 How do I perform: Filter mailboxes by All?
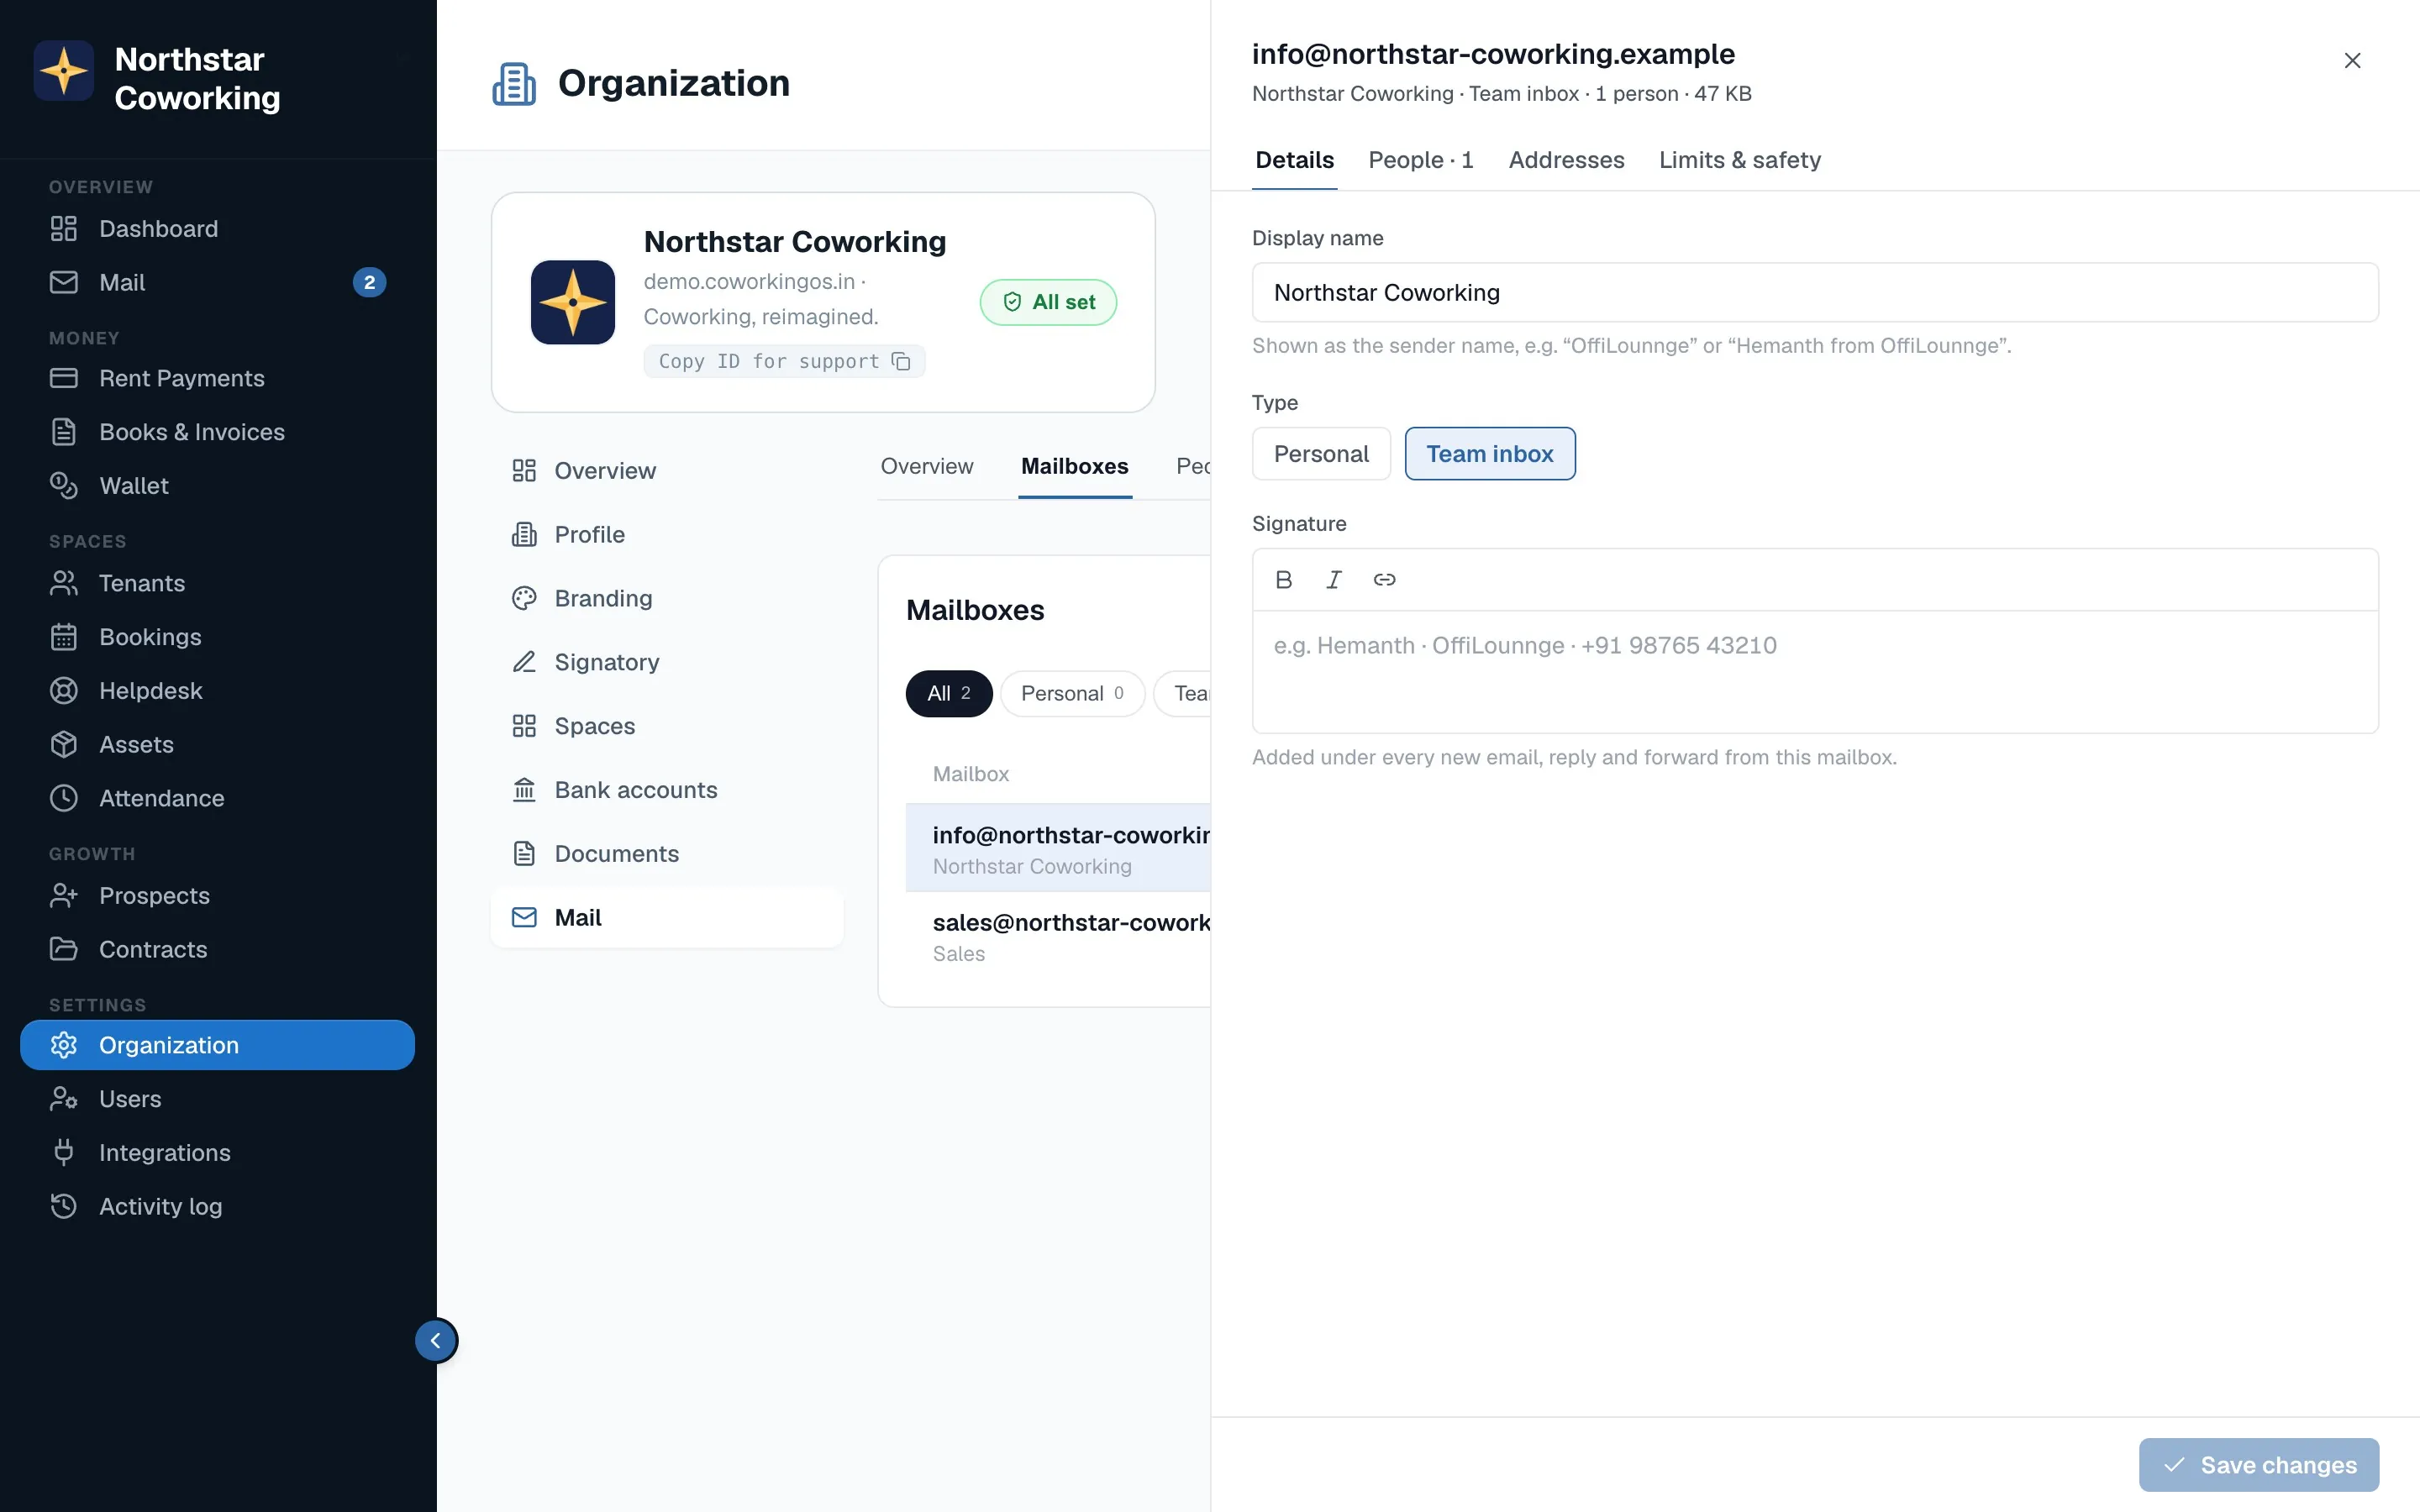[x=948, y=693]
